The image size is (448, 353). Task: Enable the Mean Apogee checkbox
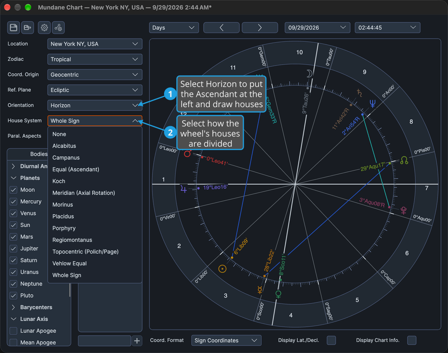pos(14,342)
